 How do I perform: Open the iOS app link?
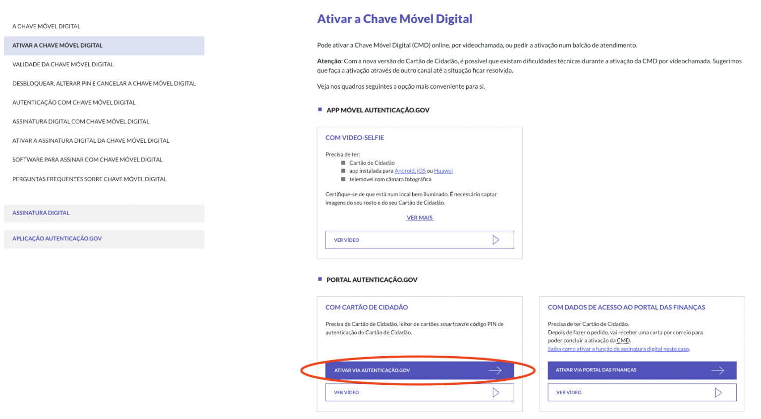(x=421, y=171)
